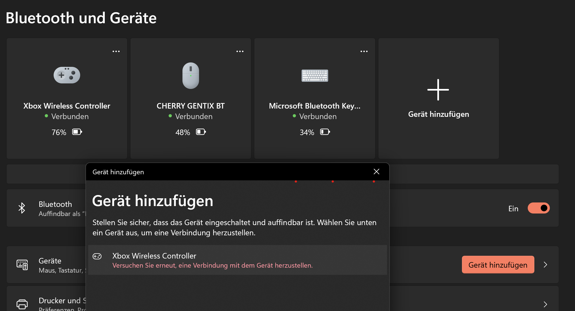Click the gamepad icon on the Xbox card

click(x=67, y=75)
